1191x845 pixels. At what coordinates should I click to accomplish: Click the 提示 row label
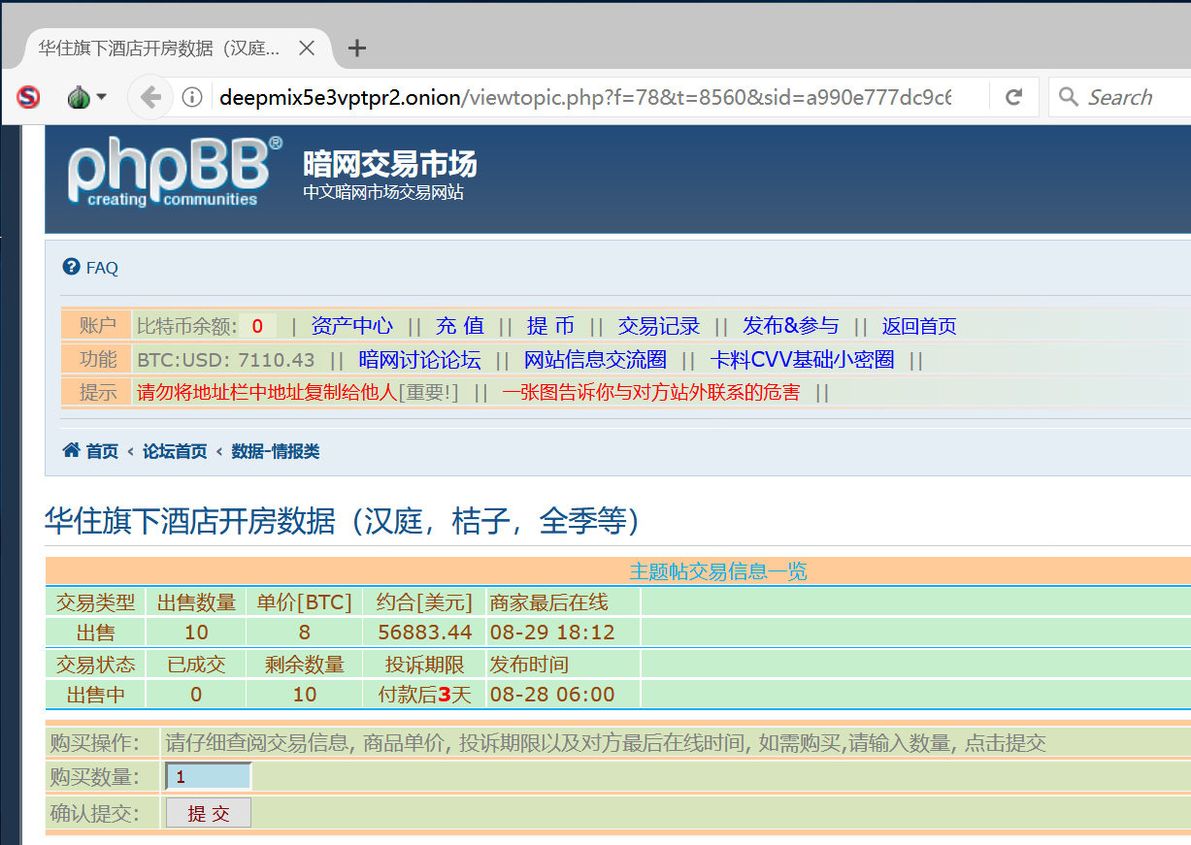point(97,393)
